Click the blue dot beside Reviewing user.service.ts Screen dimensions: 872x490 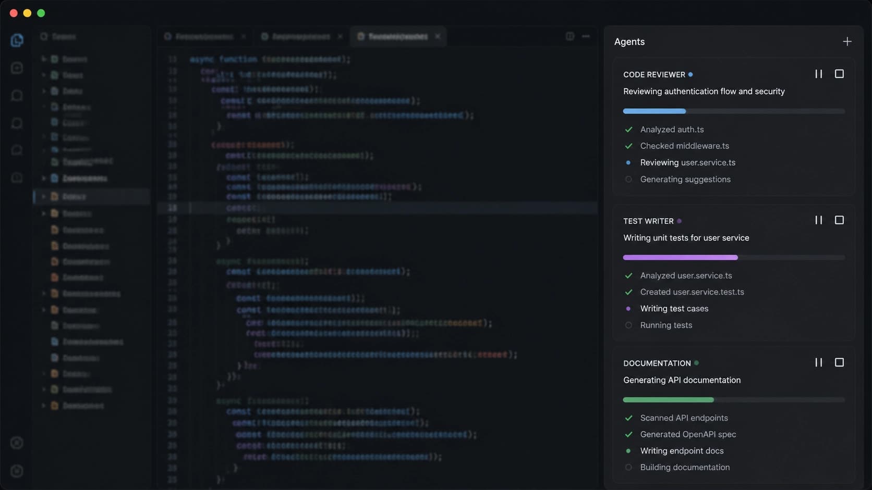[x=628, y=162]
